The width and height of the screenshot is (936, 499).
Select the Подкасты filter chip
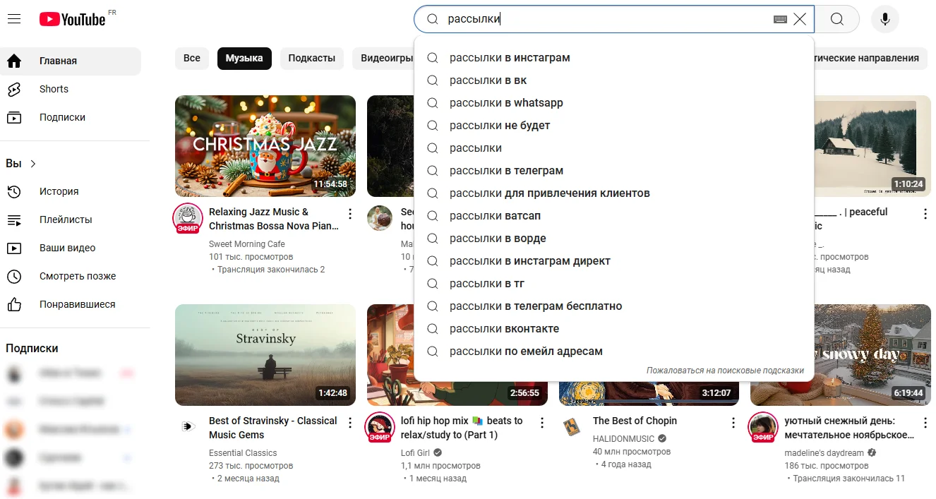click(311, 58)
